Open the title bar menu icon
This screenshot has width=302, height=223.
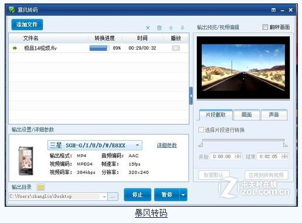[273, 10]
